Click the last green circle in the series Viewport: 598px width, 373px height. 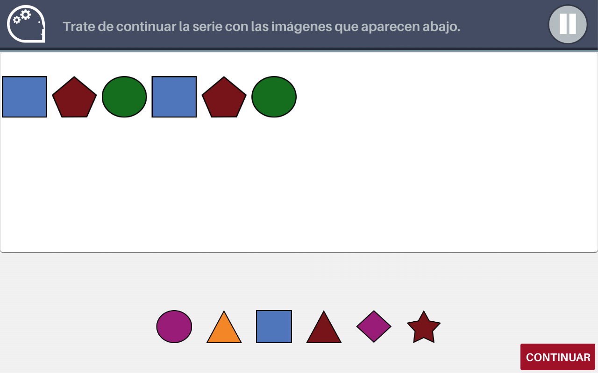point(274,97)
